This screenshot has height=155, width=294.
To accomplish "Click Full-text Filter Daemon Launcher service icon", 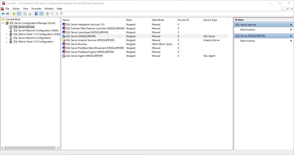I will [64, 28].
